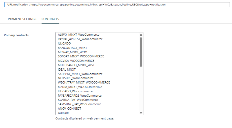
Task: Click the listbox scroll up arrow
Action: (141, 35)
